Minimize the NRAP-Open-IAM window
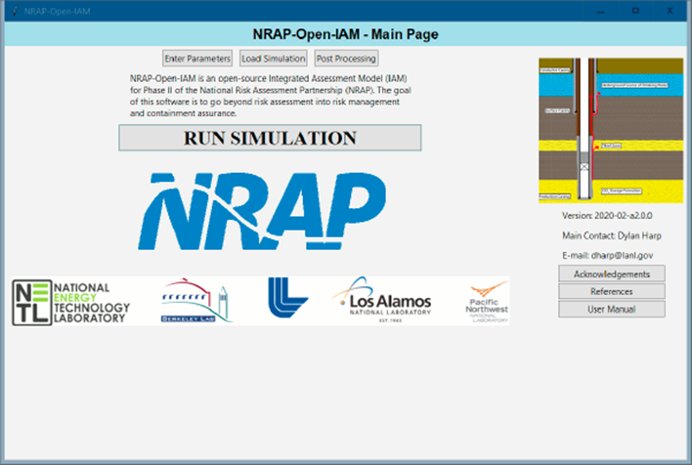Screen dimensions: 692x465 coord(601,11)
